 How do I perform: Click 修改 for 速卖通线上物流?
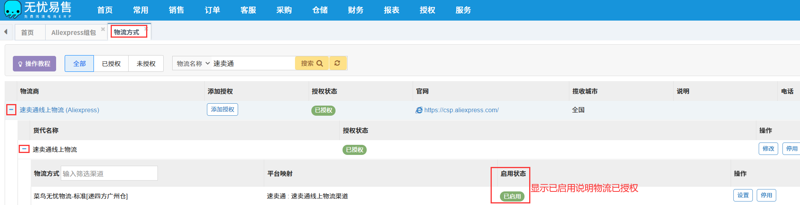[x=768, y=149]
